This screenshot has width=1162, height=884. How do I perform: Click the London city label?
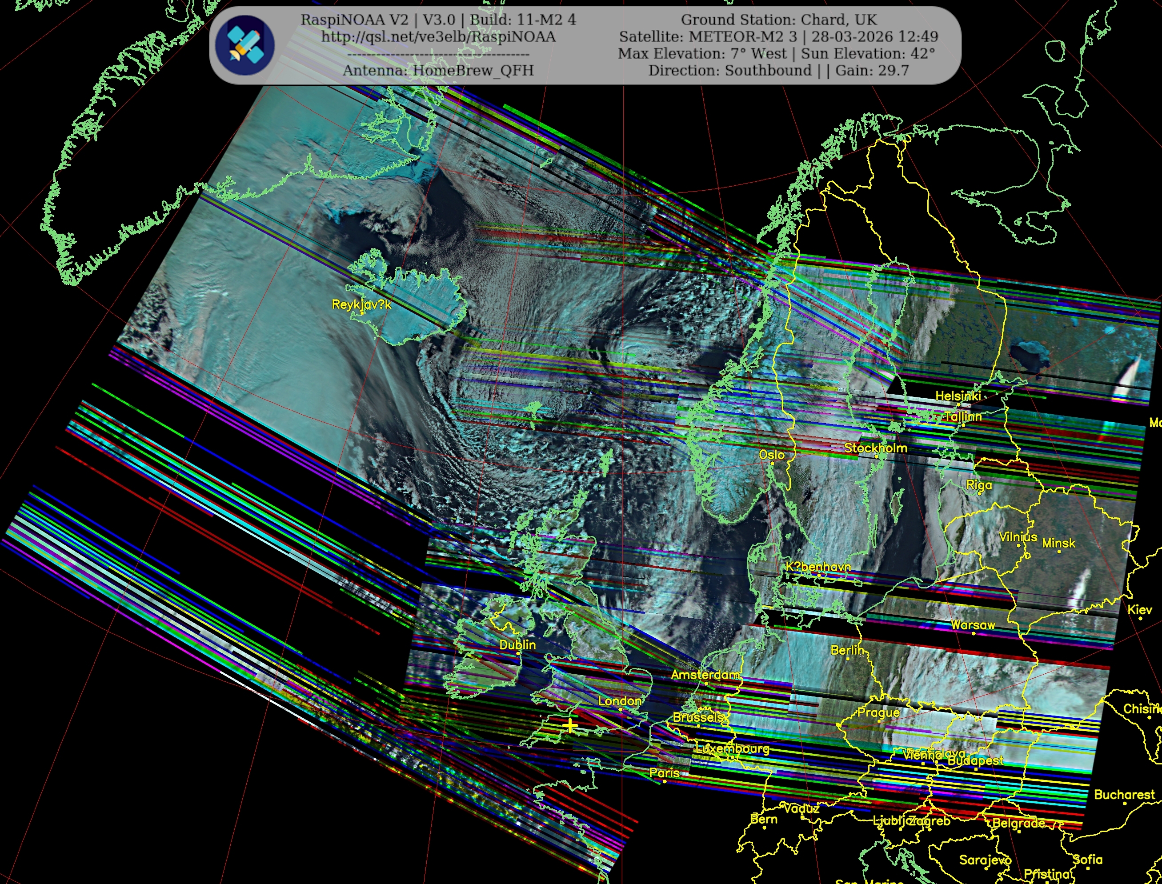pyautogui.click(x=619, y=701)
